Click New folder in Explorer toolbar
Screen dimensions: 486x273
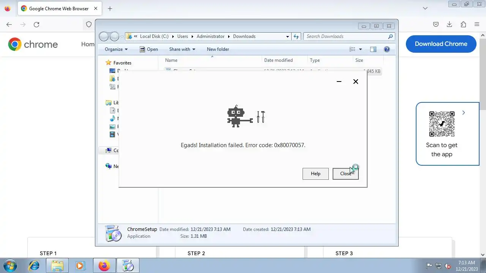[x=218, y=49]
